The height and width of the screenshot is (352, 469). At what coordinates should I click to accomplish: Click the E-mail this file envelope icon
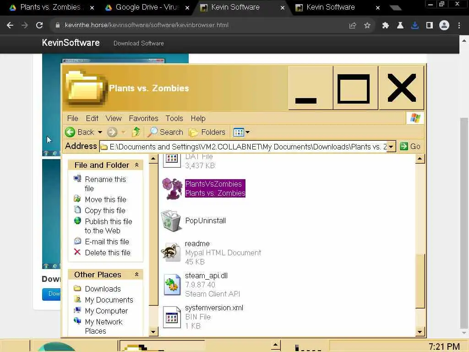pos(77,241)
